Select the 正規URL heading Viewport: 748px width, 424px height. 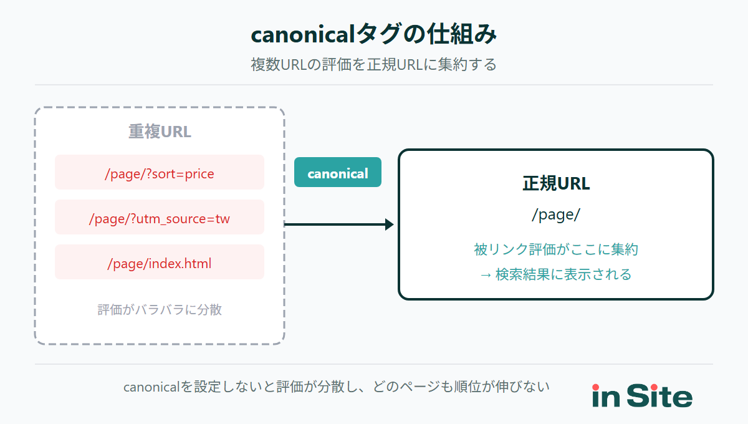coord(555,183)
